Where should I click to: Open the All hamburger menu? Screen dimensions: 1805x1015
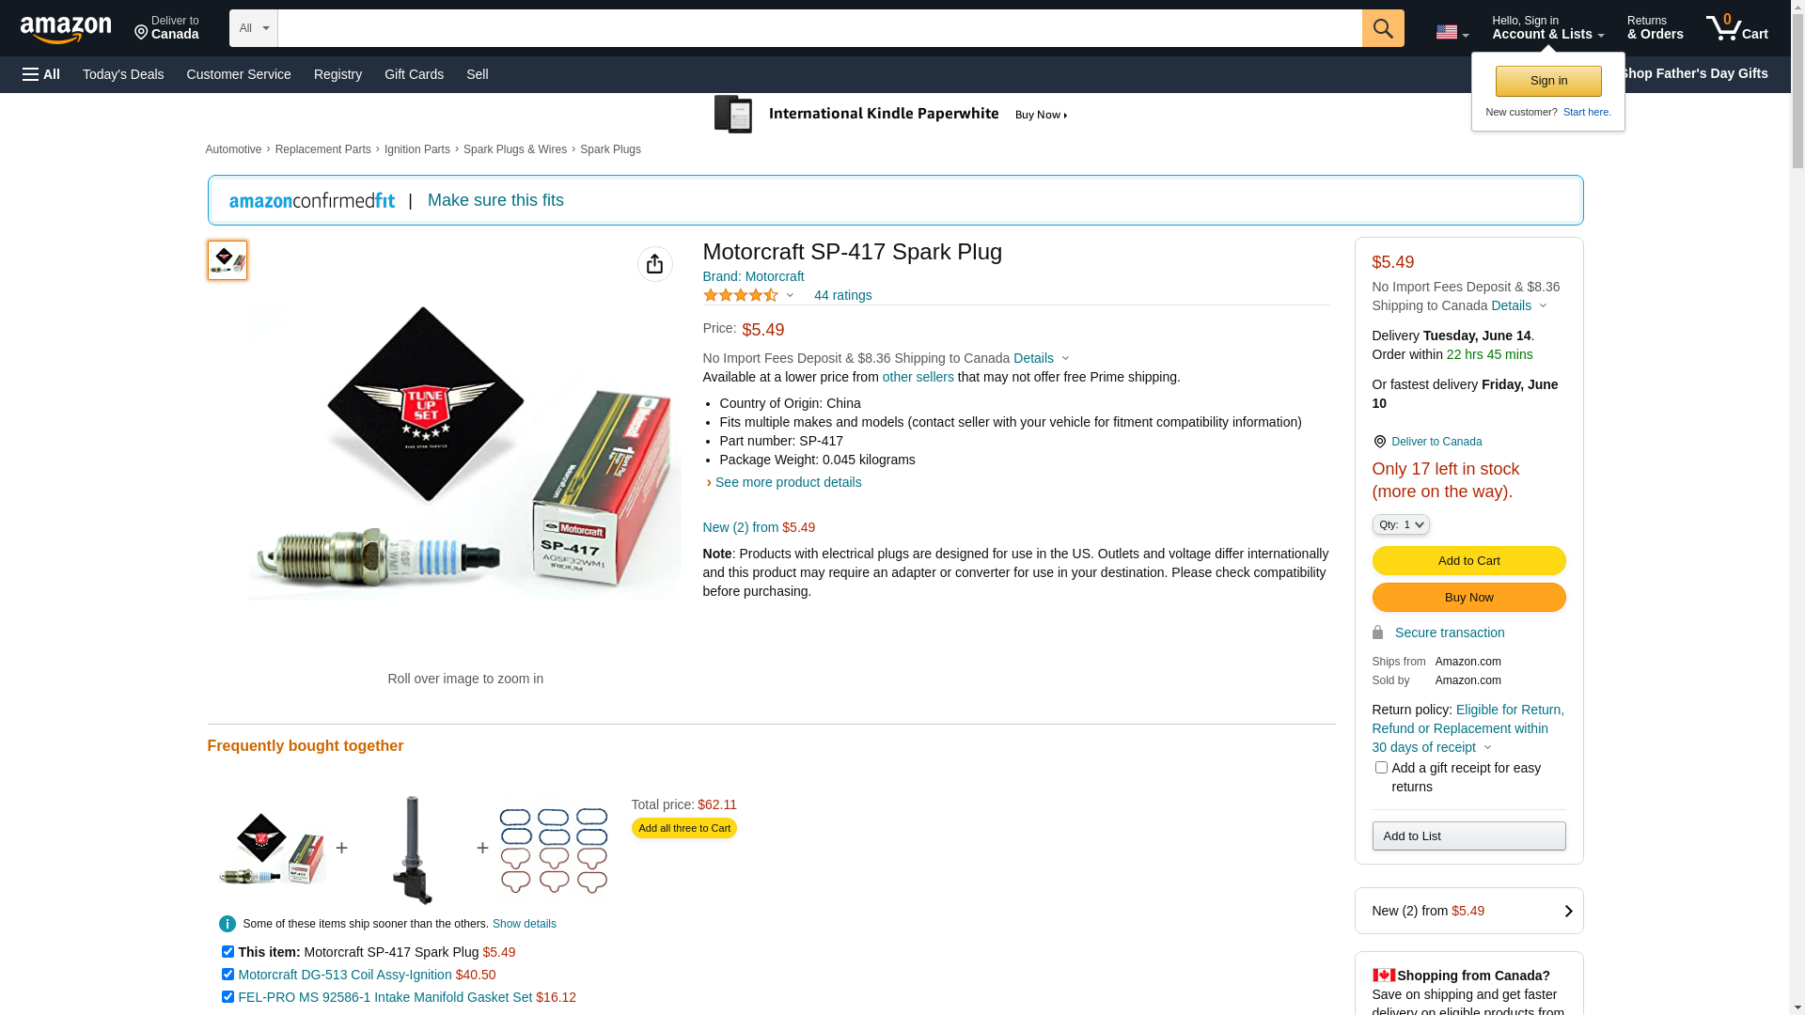(41, 74)
